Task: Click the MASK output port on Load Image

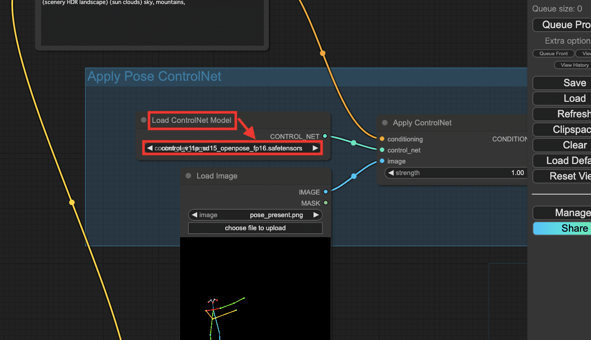Action: (326, 203)
